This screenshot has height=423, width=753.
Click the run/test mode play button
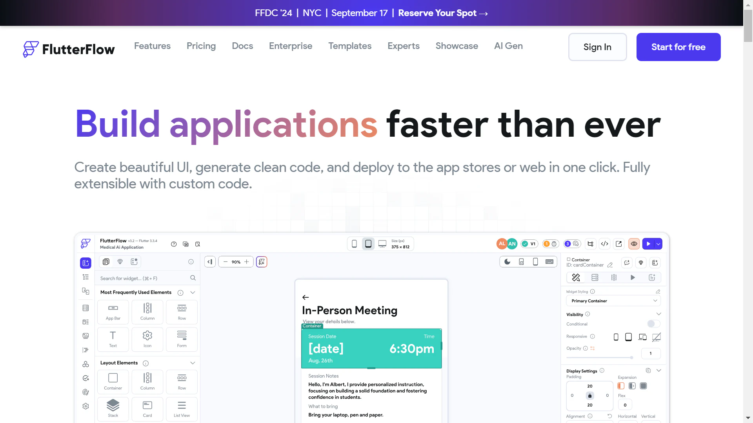point(648,244)
